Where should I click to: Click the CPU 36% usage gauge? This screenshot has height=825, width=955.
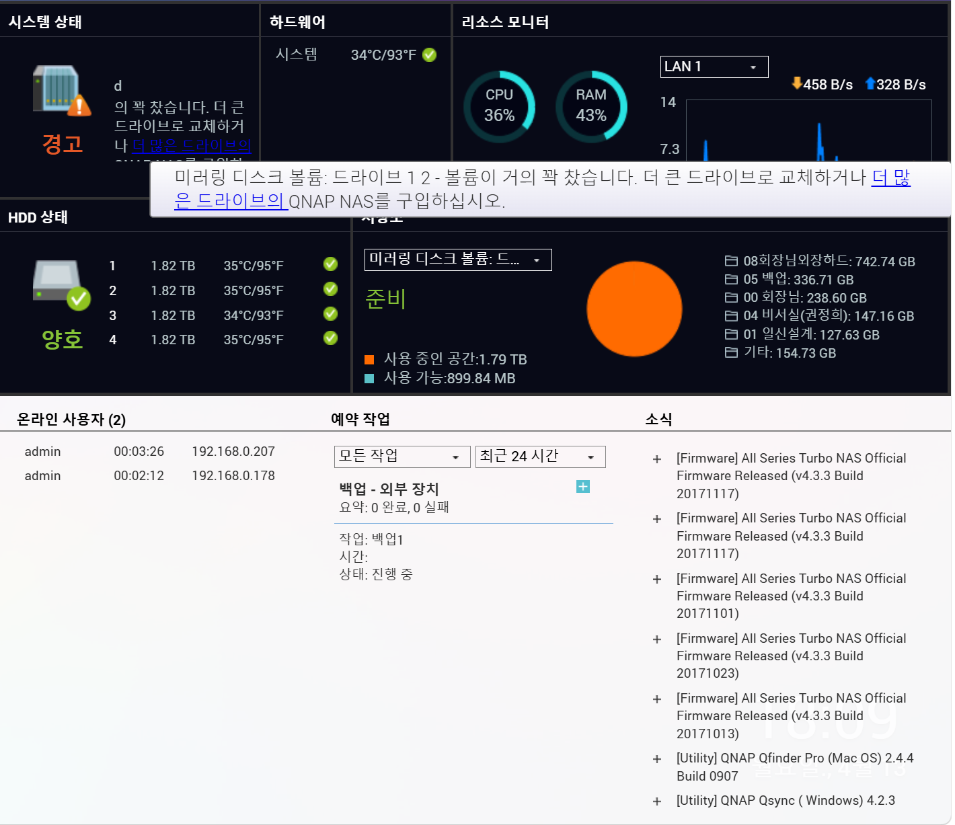(x=499, y=106)
